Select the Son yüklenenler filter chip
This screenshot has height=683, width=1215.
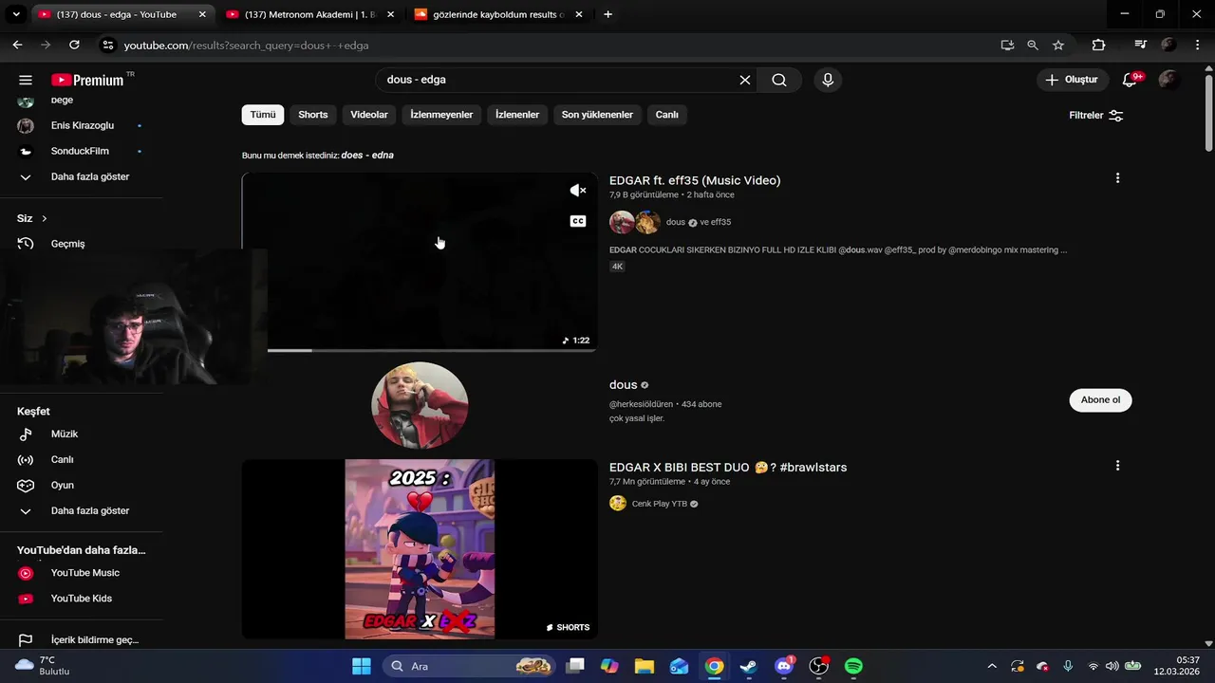597,115
